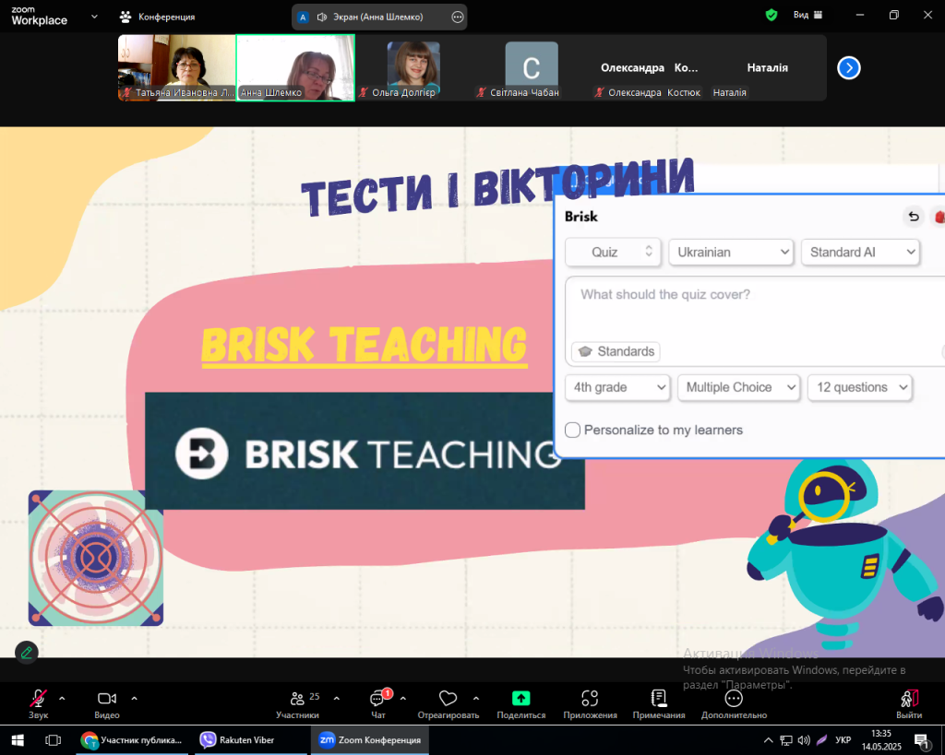Expand audio options arrow next to Звук
945x755 pixels.
62,699
